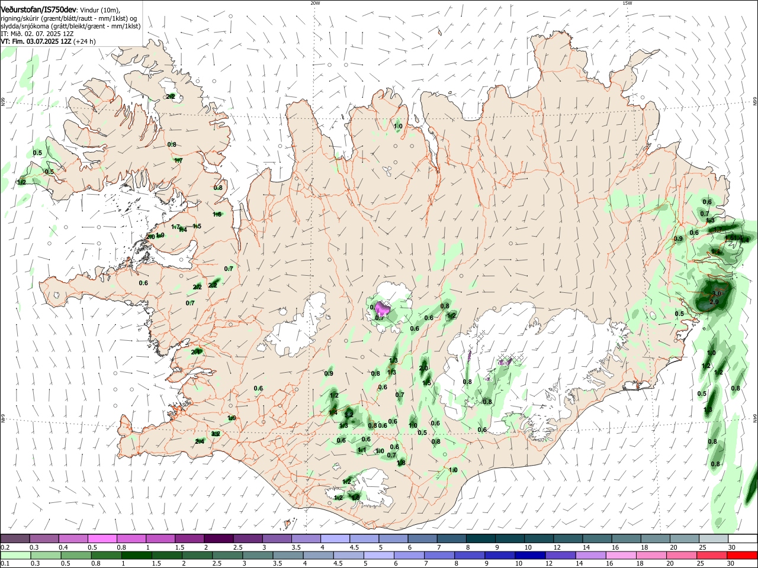Select the bright pink swatch after 0.5 in the upper legend

[102, 538]
